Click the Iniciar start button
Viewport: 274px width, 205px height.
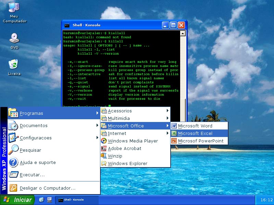coord(17,200)
